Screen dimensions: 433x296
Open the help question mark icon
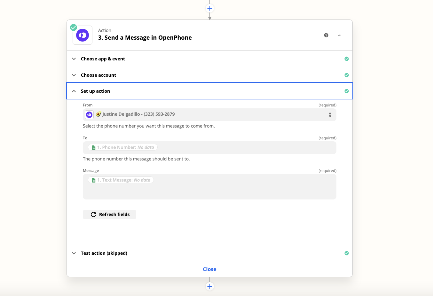point(326,35)
